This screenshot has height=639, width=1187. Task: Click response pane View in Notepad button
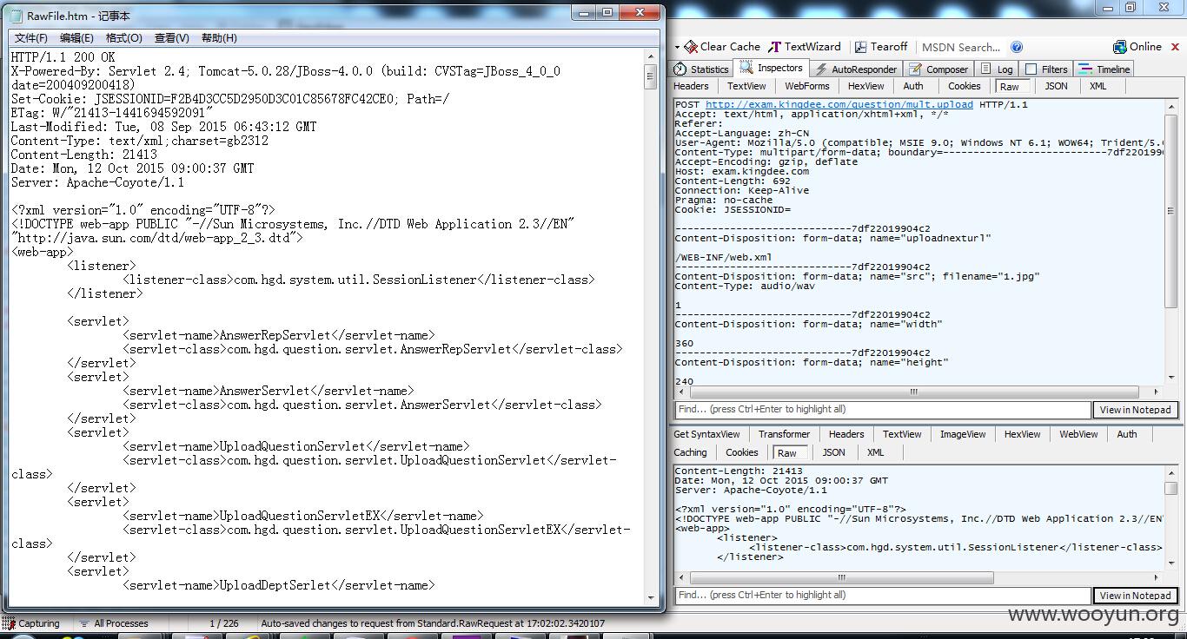pyautogui.click(x=1135, y=596)
